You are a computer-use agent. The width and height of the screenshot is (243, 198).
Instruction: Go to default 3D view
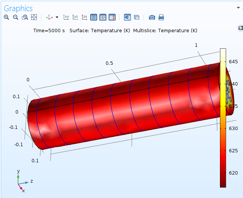tap(50, 17)
